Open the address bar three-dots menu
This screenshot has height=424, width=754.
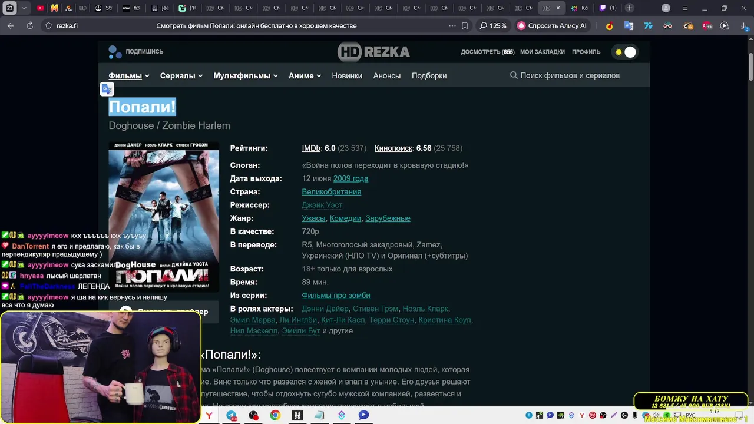point(452,26)
